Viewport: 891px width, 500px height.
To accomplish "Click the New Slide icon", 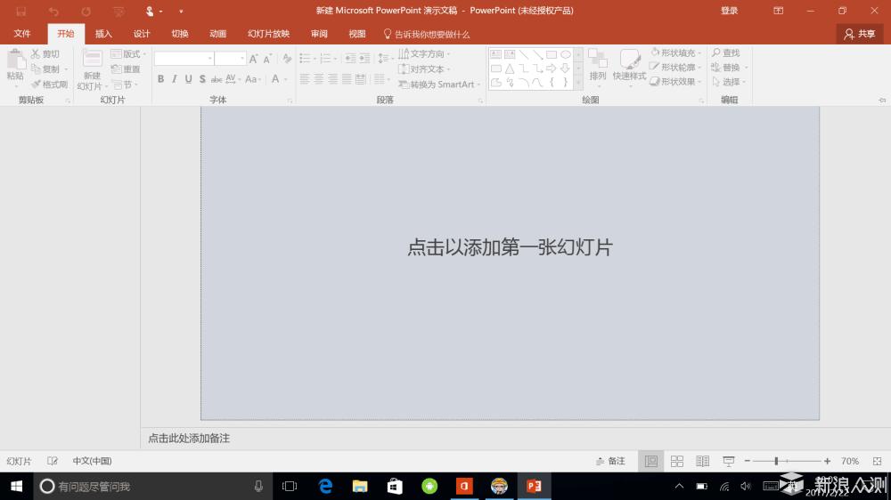I will (x=92, y=59).
